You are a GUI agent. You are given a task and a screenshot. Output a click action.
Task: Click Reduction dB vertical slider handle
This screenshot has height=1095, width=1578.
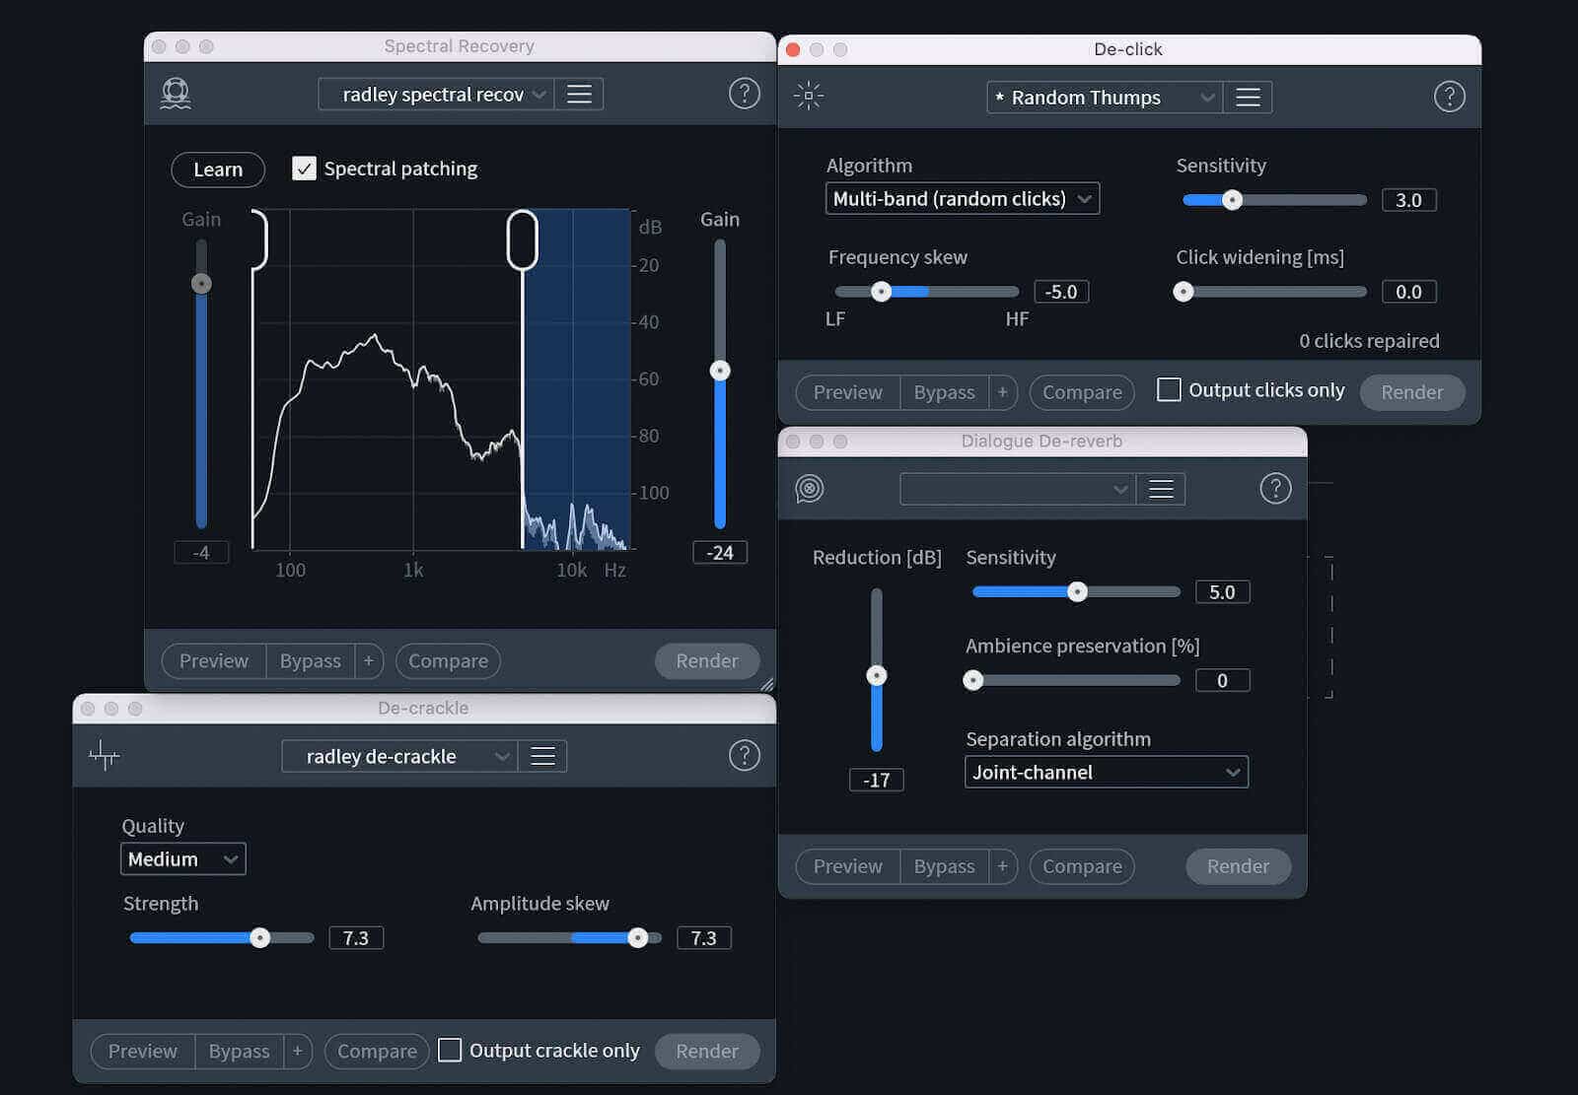(x=877, y=675)
